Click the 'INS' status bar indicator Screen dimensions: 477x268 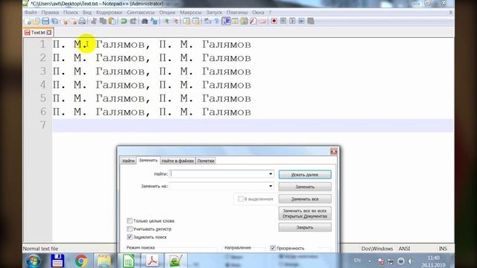(443, 249)
